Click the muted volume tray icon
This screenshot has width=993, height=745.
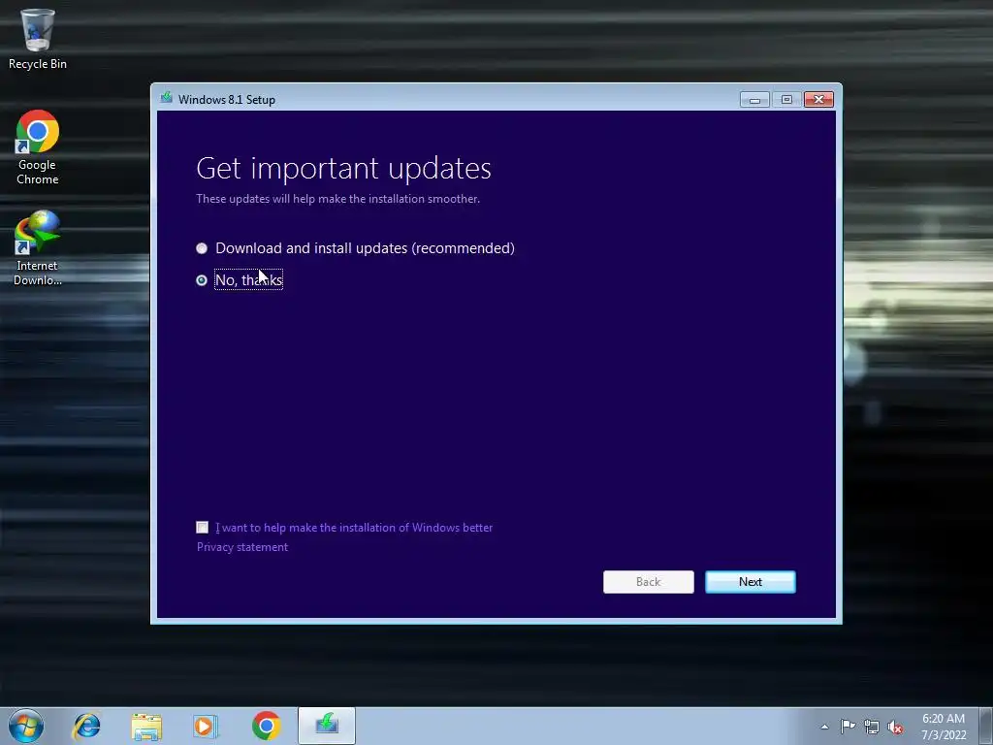click(895, 727)
